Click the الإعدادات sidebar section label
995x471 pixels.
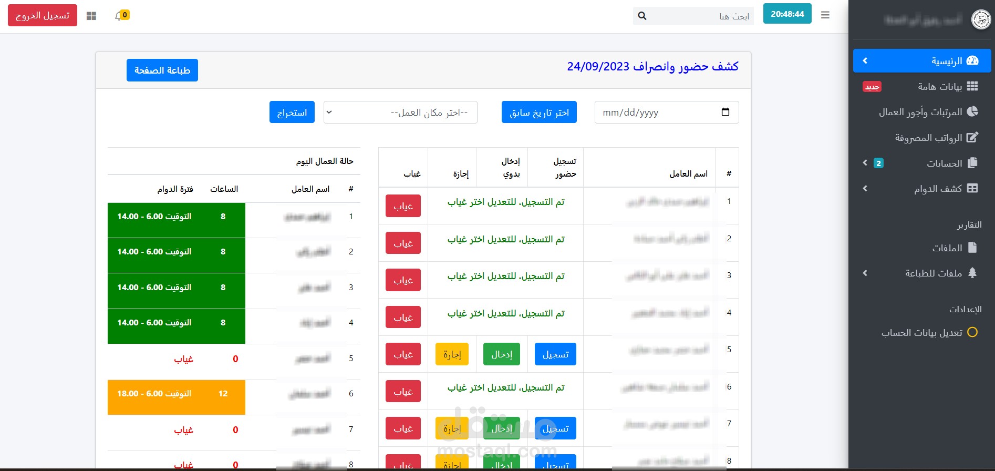pos(966,310)
